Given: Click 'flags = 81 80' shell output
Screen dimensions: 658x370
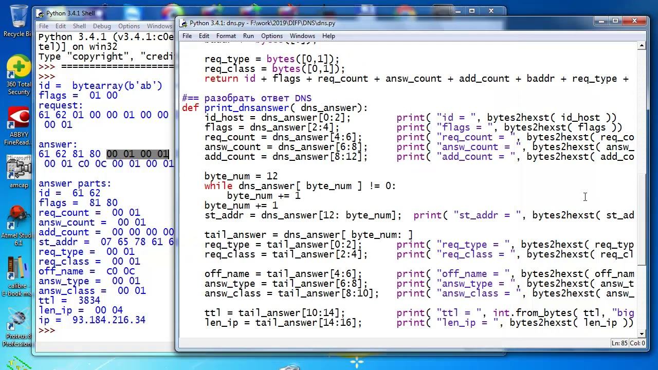Looking at the screenshot, I should click(x=78, y=203).
